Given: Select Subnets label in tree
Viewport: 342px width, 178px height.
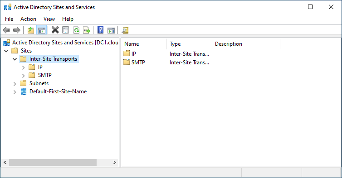Looking at the screenshot, I should [39, 83].
